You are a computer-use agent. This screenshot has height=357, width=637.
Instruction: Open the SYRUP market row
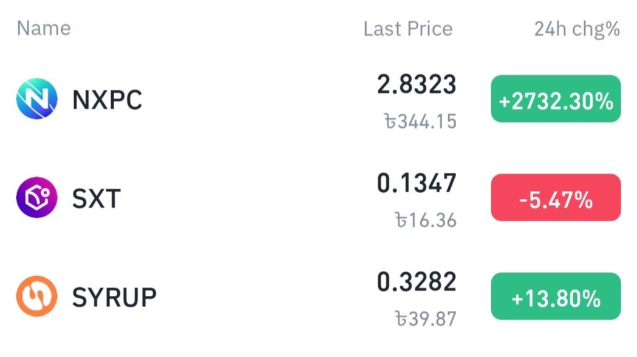coord(318,298)
